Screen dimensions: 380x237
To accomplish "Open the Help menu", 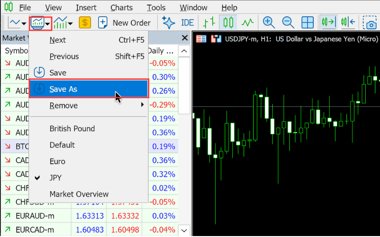I will point(229,8).
